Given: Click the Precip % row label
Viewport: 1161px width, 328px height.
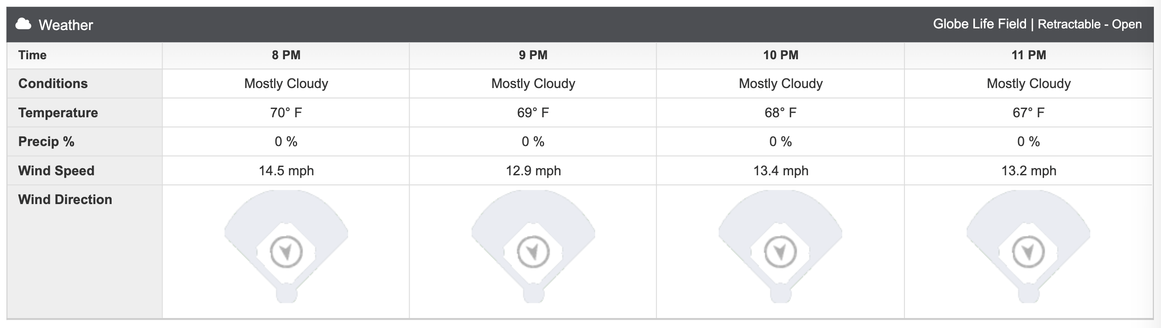Looking at the screenshot, I should coord(46,142).
